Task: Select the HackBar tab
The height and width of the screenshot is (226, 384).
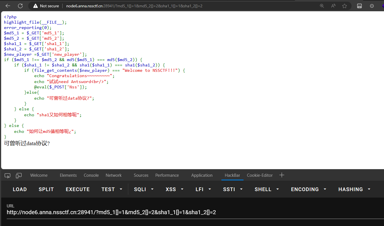Action: tap(232, 175)
